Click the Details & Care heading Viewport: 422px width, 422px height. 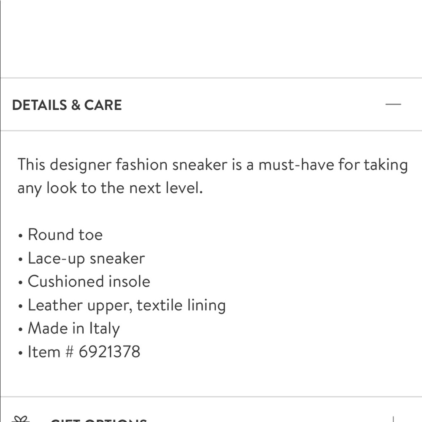pyautogui.click(x=67, y=105)
